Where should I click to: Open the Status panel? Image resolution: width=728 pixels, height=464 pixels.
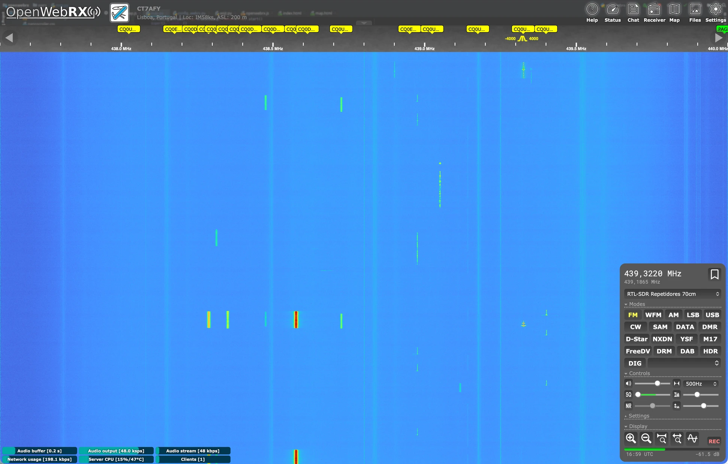click(613, 13)
